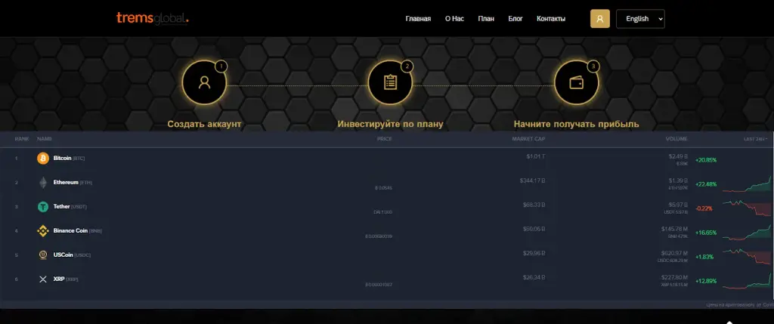Open the Блог menu item
Screen dimensions: 774x324
click(515, 19)
